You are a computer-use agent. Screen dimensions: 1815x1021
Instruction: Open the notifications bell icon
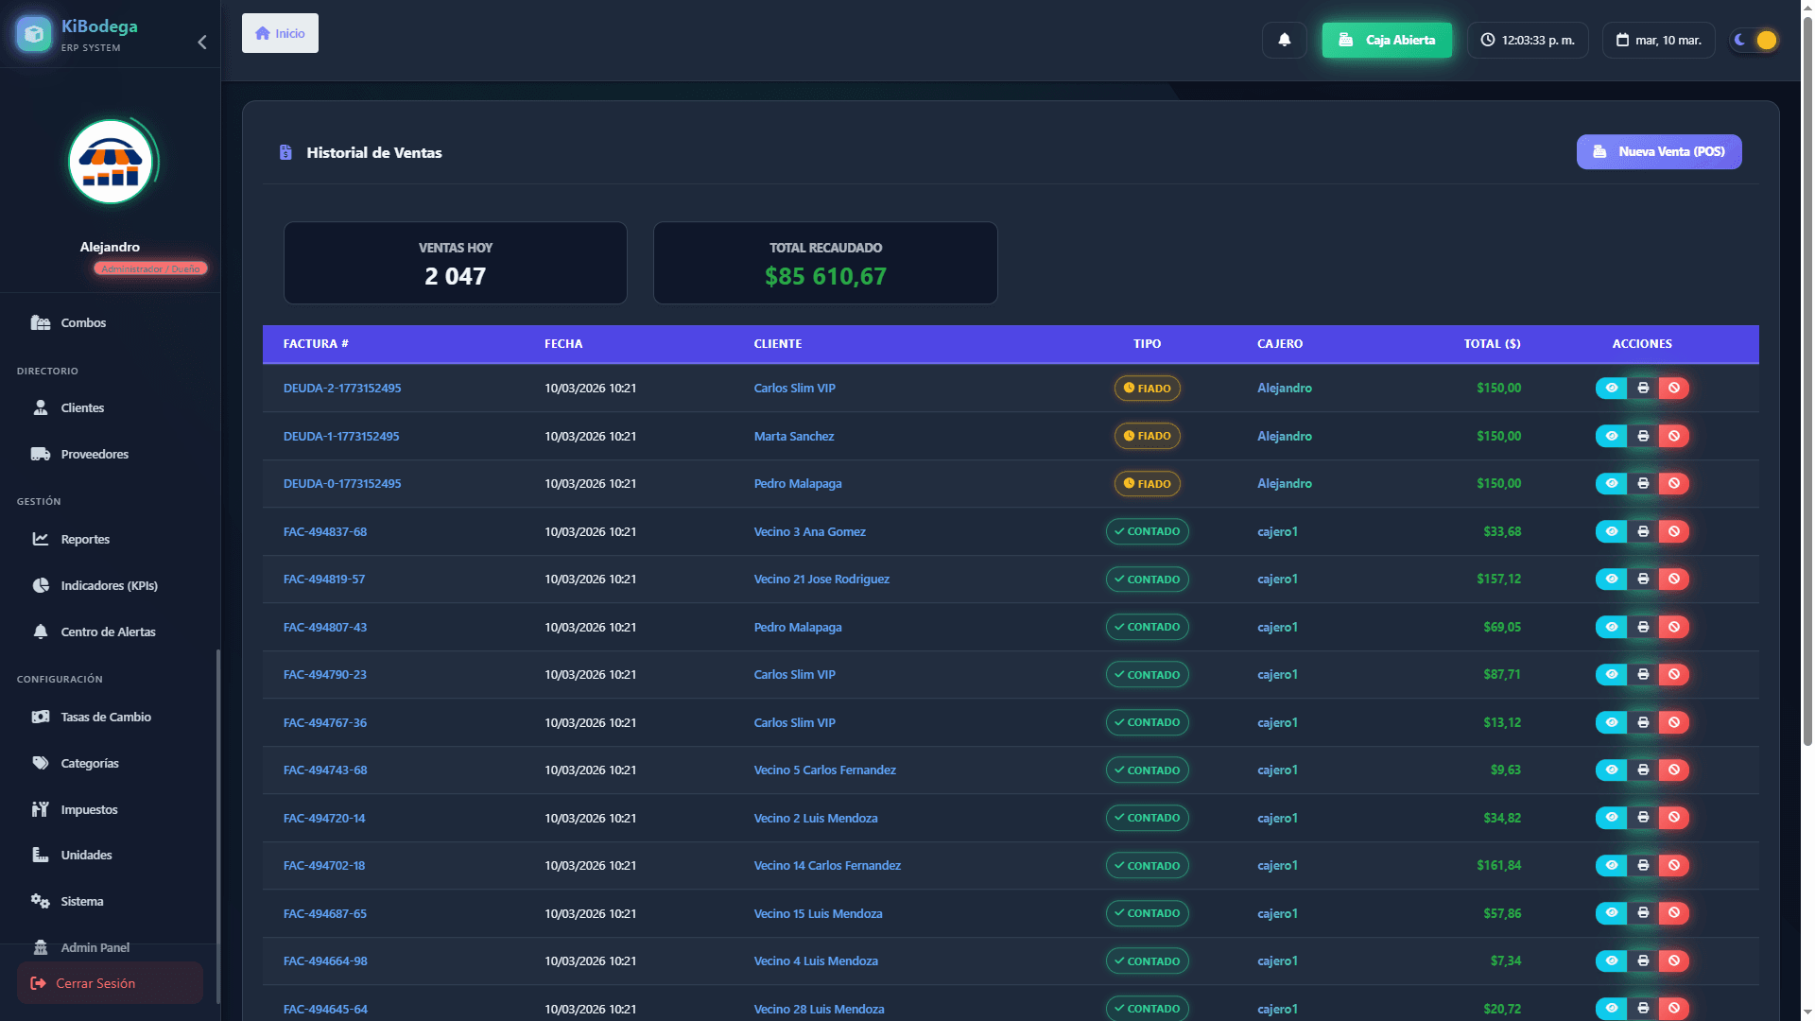1284,40
